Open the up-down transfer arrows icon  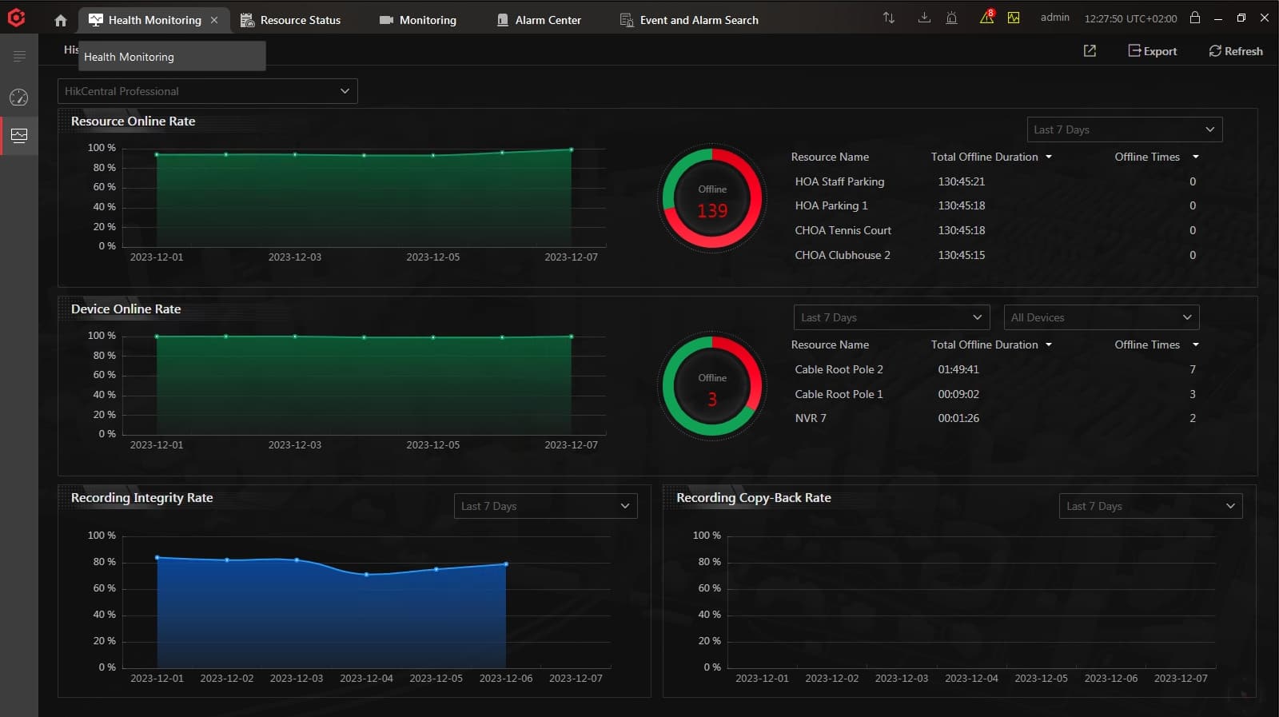coord(889,18)
